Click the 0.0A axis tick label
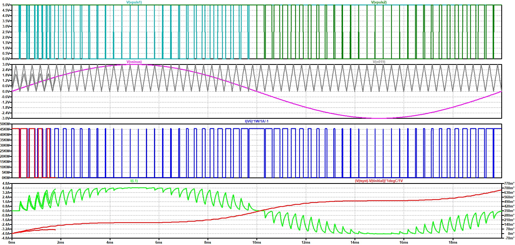 pyautogui.click(x=6, y=211)
